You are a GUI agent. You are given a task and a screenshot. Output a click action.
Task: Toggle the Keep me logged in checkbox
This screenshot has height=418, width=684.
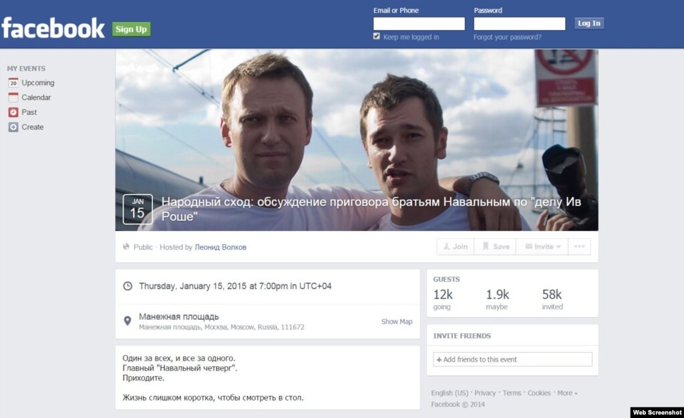coord(377,37)
